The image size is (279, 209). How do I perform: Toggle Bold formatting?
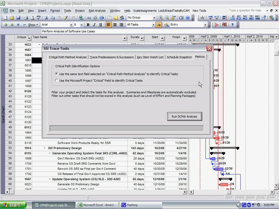88,25
